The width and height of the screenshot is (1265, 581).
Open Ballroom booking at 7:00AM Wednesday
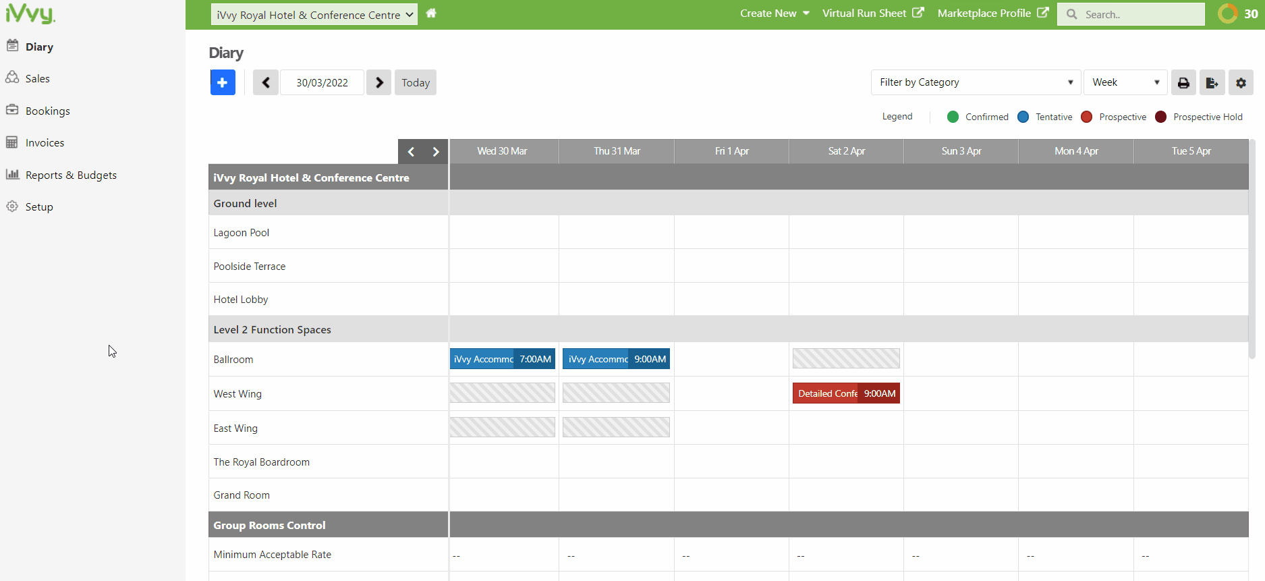pos(503,359)
